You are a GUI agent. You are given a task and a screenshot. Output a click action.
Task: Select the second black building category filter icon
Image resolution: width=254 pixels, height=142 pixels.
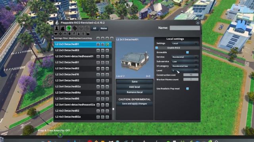(63, 28)
